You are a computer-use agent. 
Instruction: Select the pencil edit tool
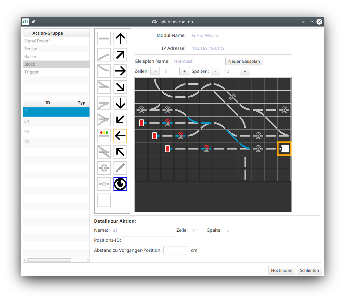[x=120, y=168]
